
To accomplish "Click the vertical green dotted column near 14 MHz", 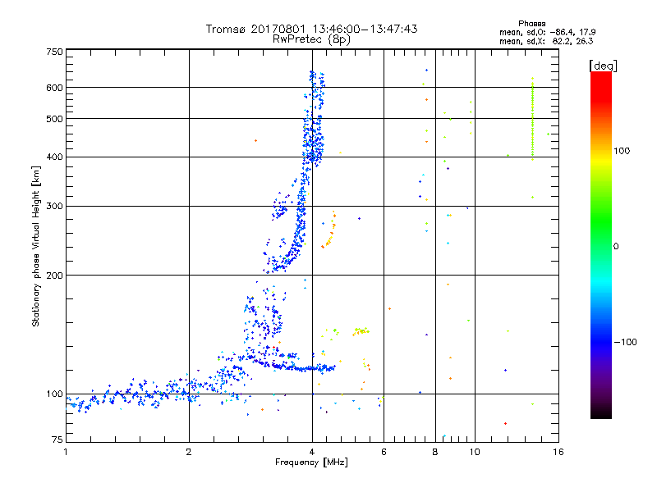I will pos(532,119).
